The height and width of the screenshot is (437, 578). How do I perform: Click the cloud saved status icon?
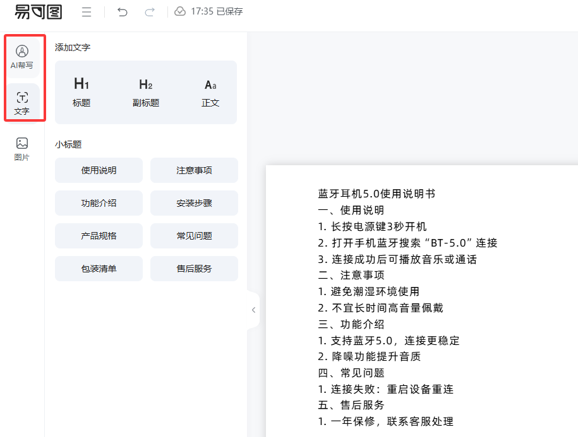click(x=180, y=12)
